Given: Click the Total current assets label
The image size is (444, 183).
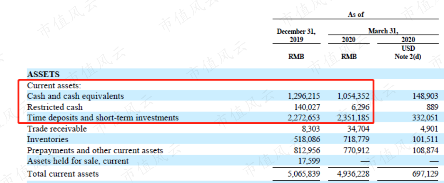Looking at the screenshot, I should click(x=63, y=174).
